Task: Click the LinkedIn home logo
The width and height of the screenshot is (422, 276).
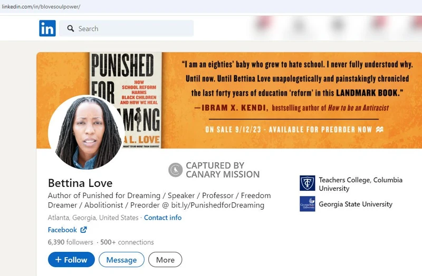Action: click(x=47, y=28)
